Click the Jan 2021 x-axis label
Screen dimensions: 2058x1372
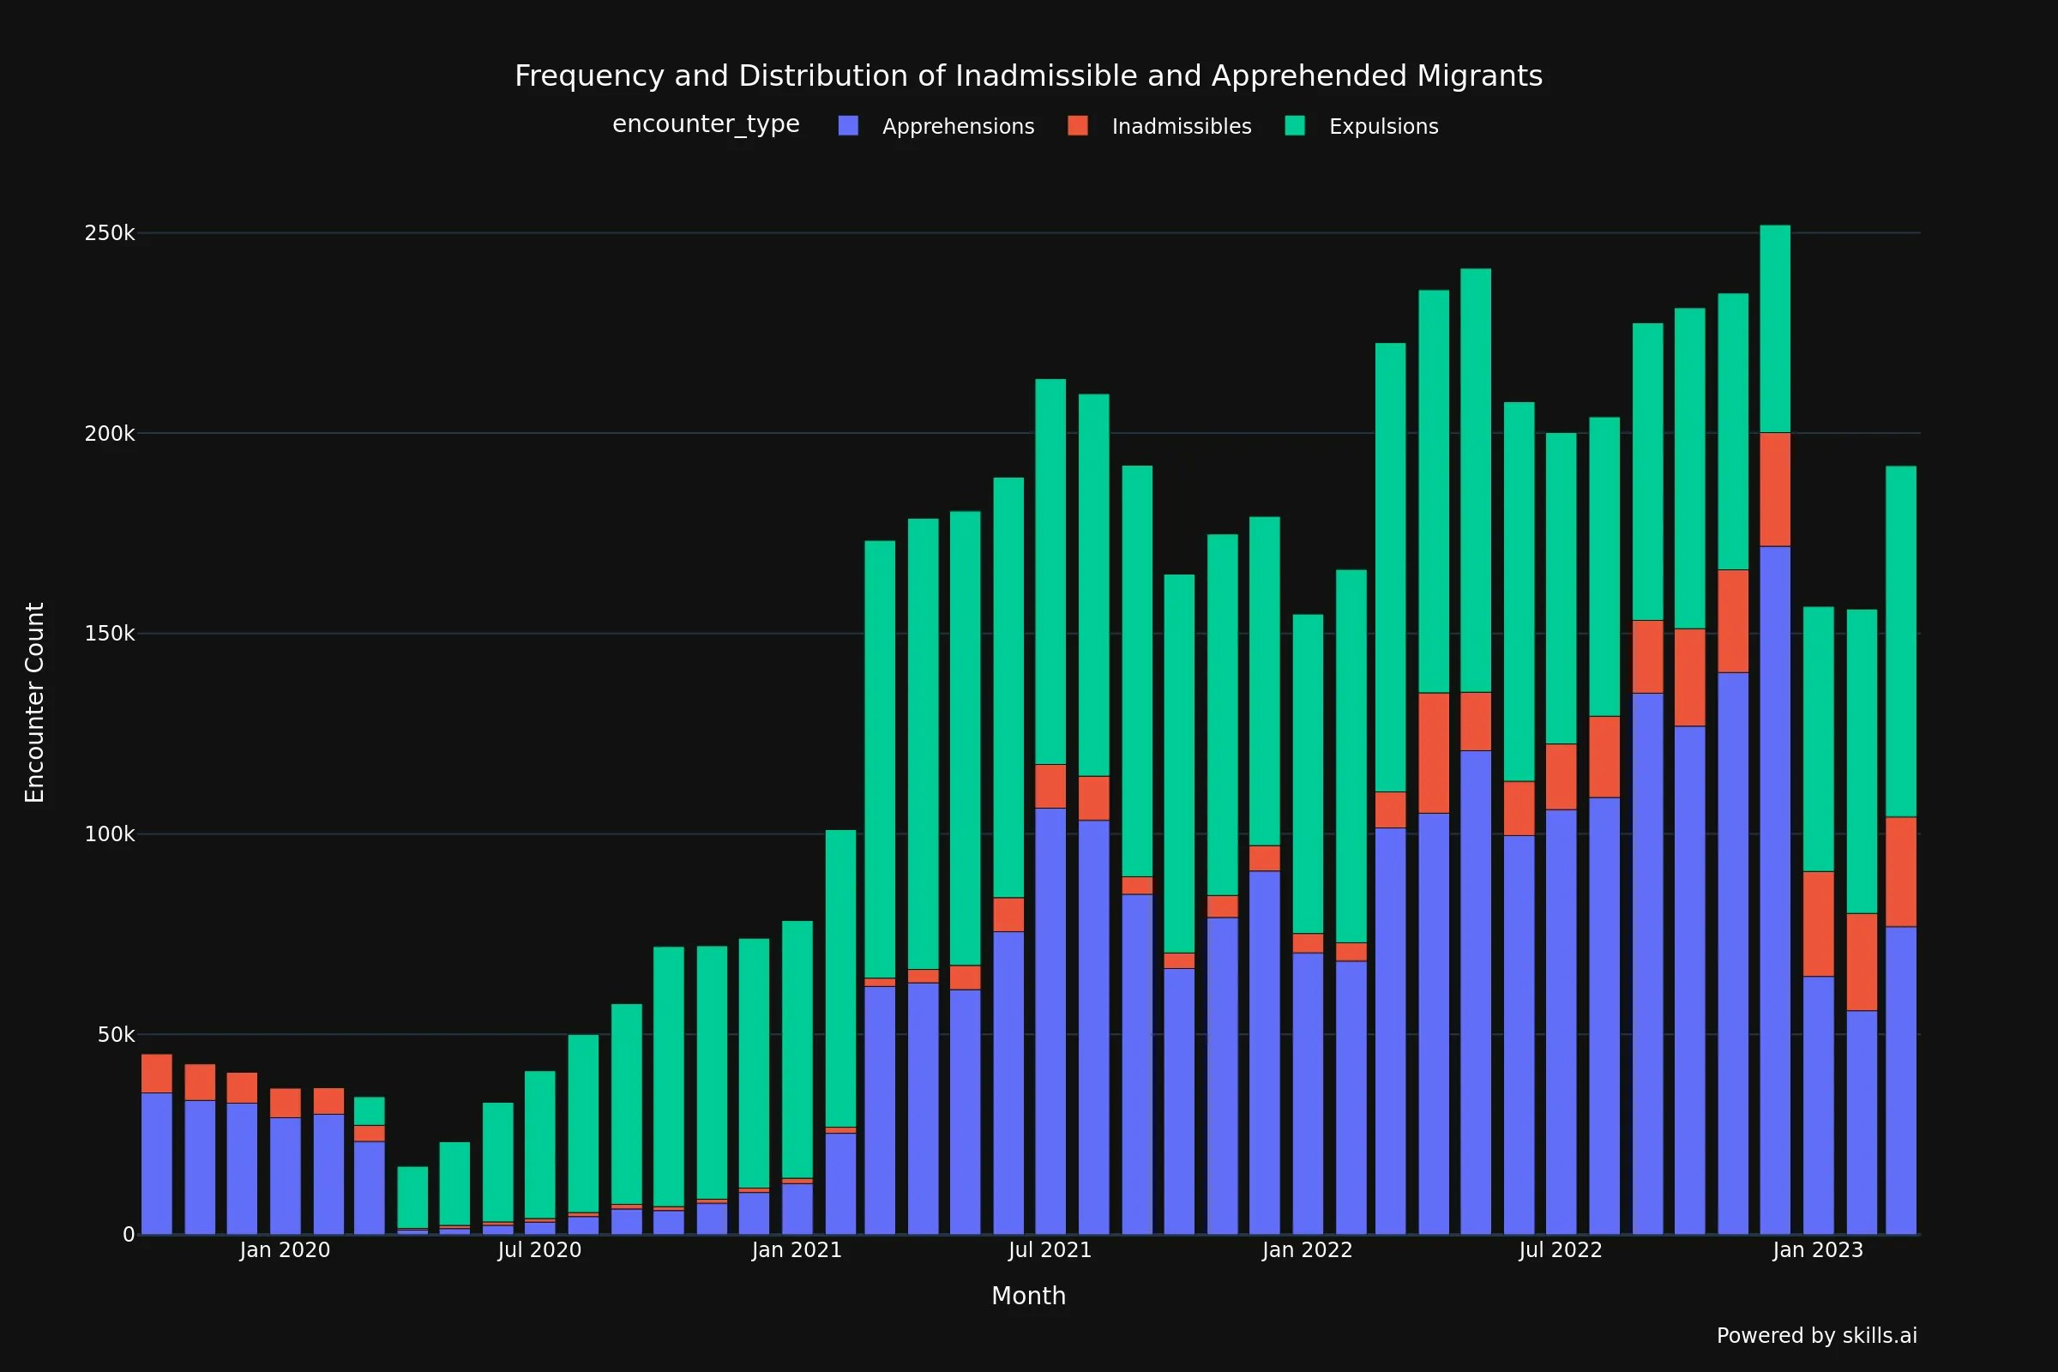pyautogui.click(x=797, y=1250)
